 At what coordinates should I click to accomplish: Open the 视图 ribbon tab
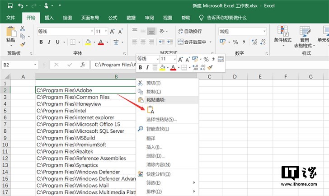point(167,18)
